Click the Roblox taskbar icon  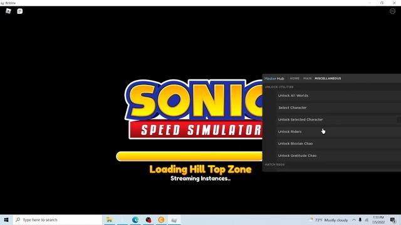coord(174,219)
